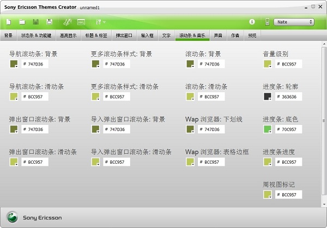
Task: Open swatch for Wap 浏览器: 表格边框
Action: [190, 162]
